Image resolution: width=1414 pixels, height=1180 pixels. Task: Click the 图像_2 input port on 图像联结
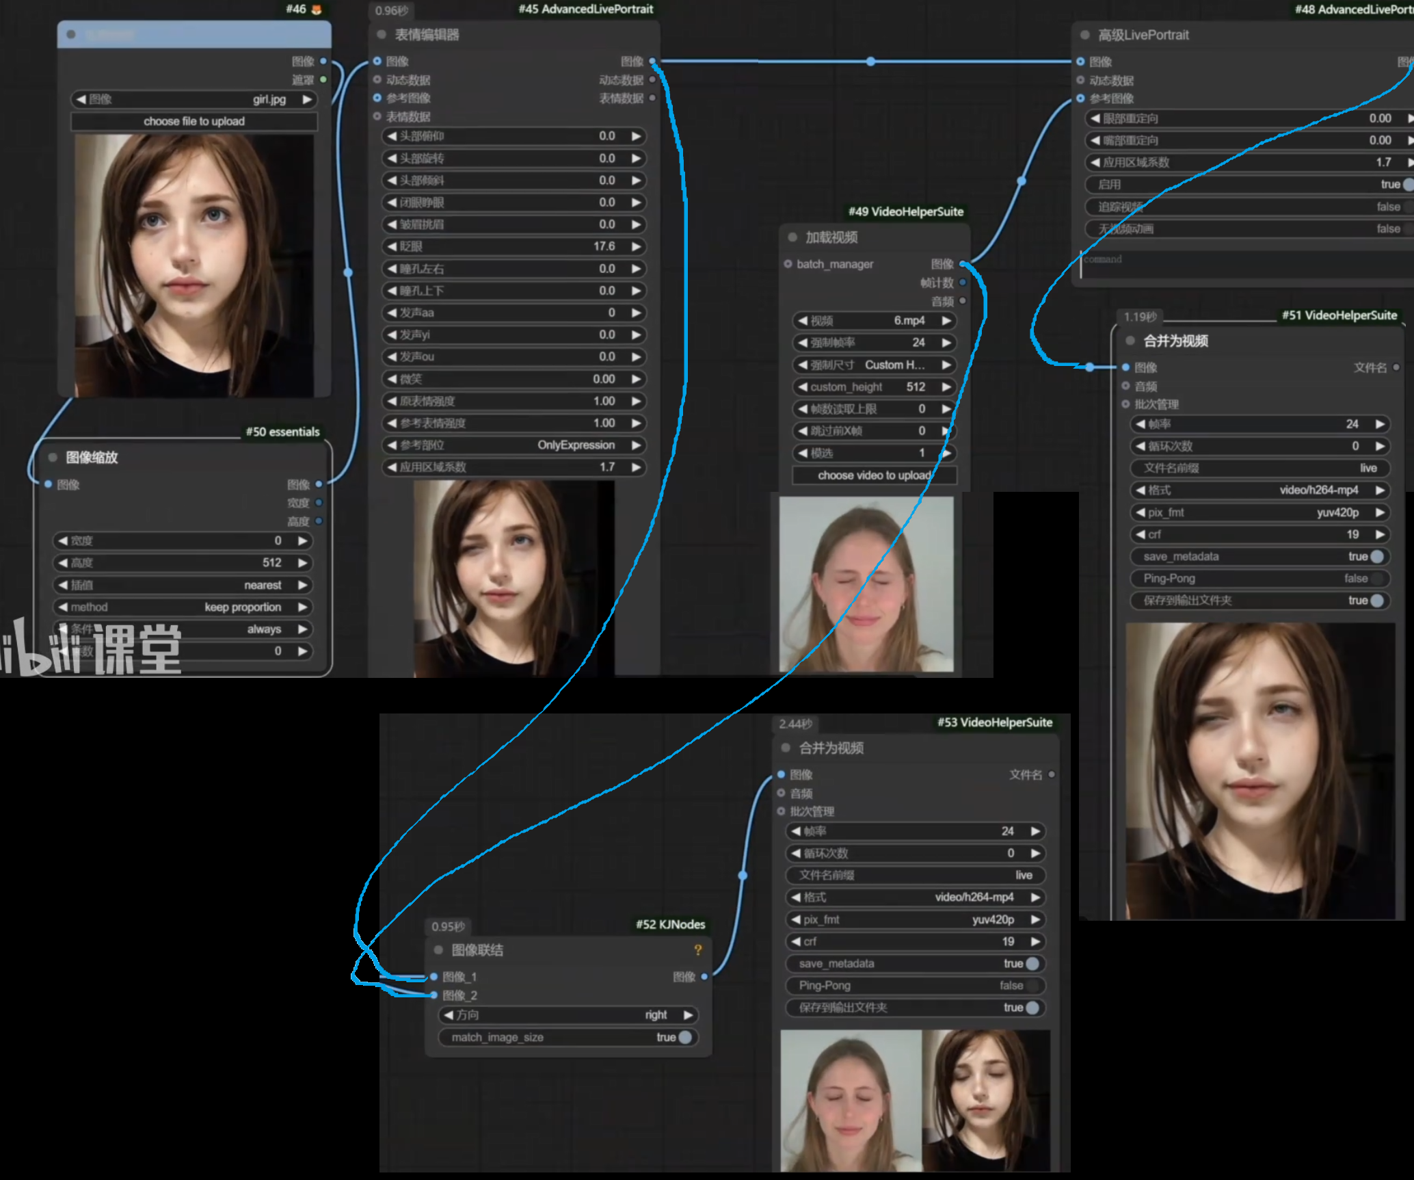433,995
